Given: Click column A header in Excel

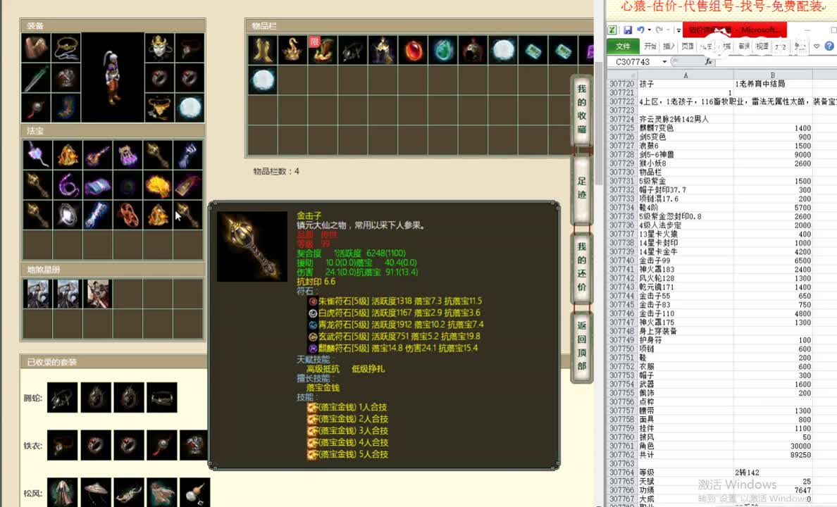Looking at the screenshot, I should point(686,75).
